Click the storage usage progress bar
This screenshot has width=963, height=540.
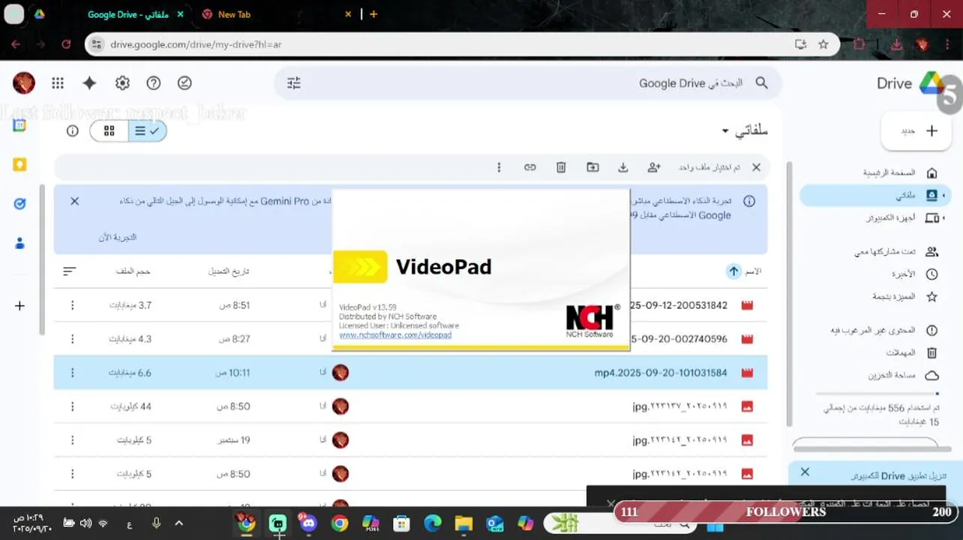pos(877,393)
